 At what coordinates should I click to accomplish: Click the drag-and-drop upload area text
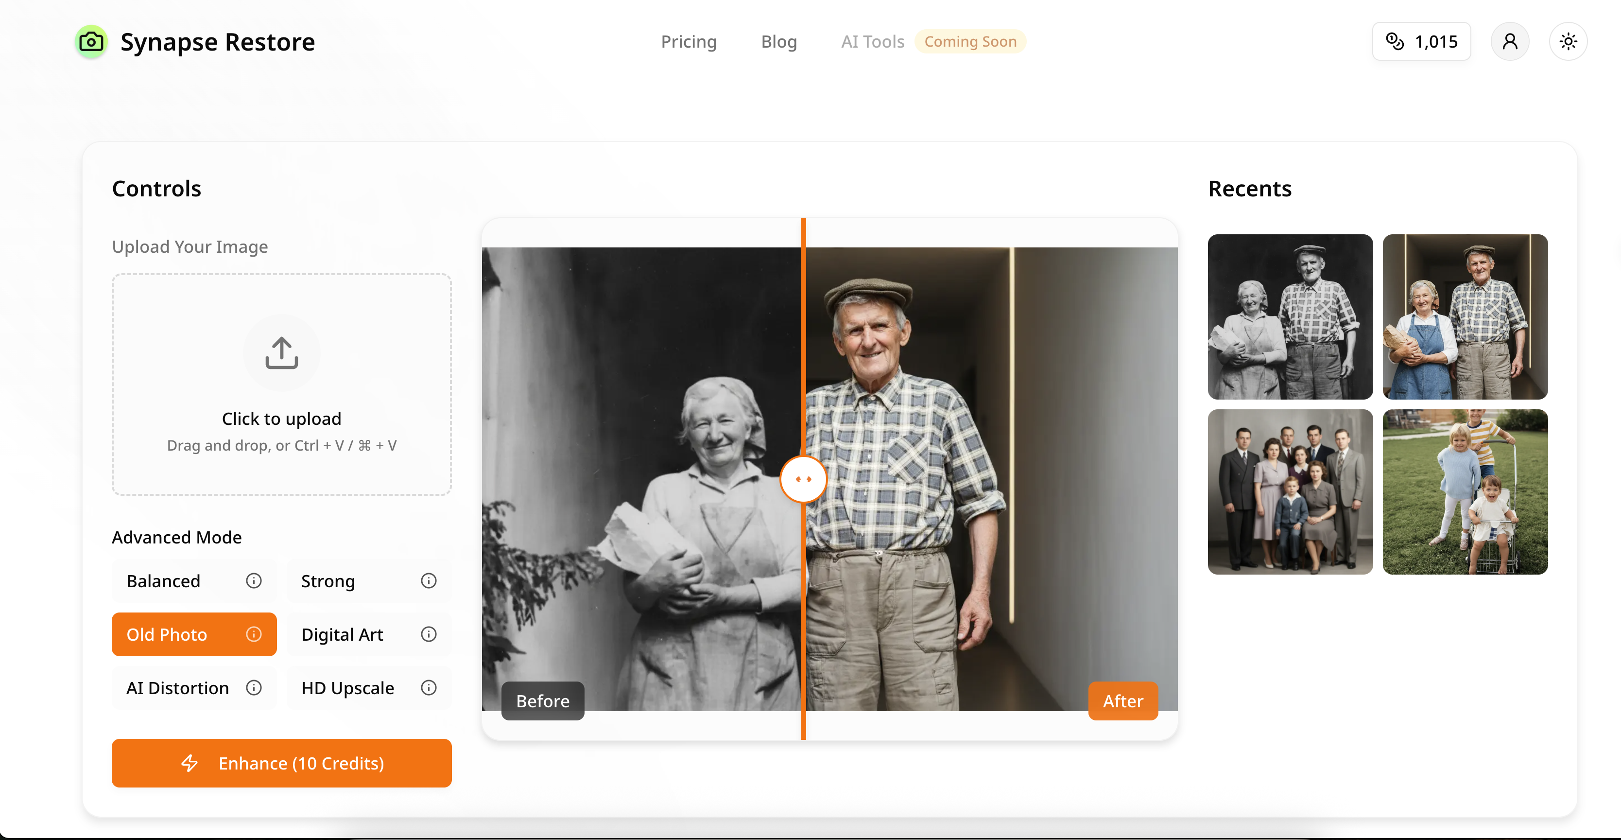click(281, 445)
